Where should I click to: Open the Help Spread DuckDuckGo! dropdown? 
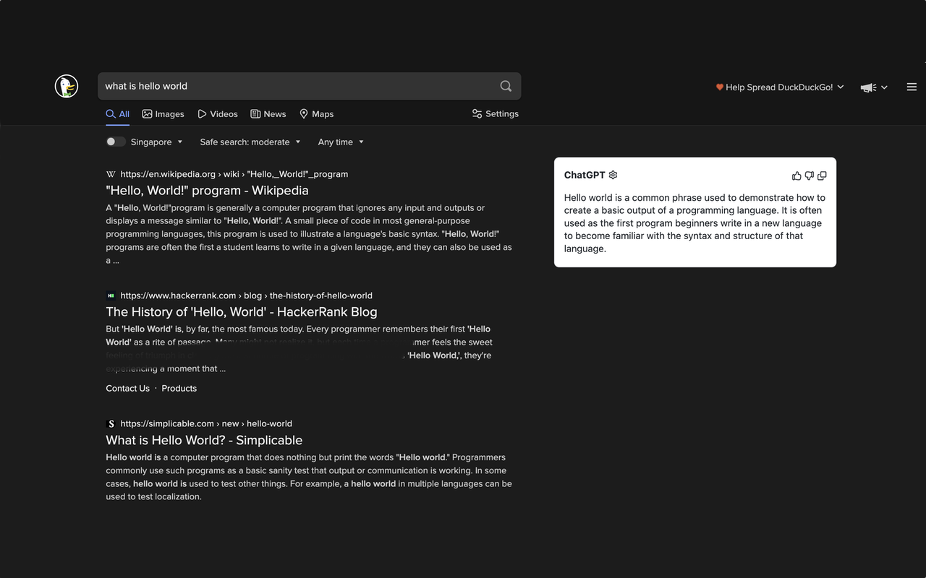pos(780,87)
